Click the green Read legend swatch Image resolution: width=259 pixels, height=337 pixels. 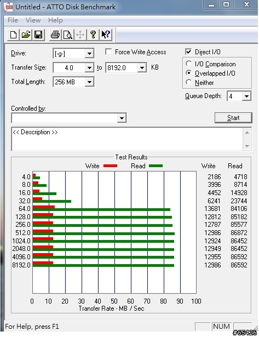[156, 165]
